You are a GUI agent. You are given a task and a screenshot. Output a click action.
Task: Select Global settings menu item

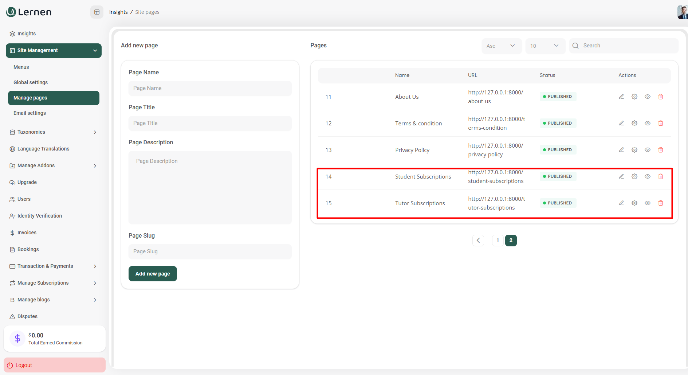(31, 82)
